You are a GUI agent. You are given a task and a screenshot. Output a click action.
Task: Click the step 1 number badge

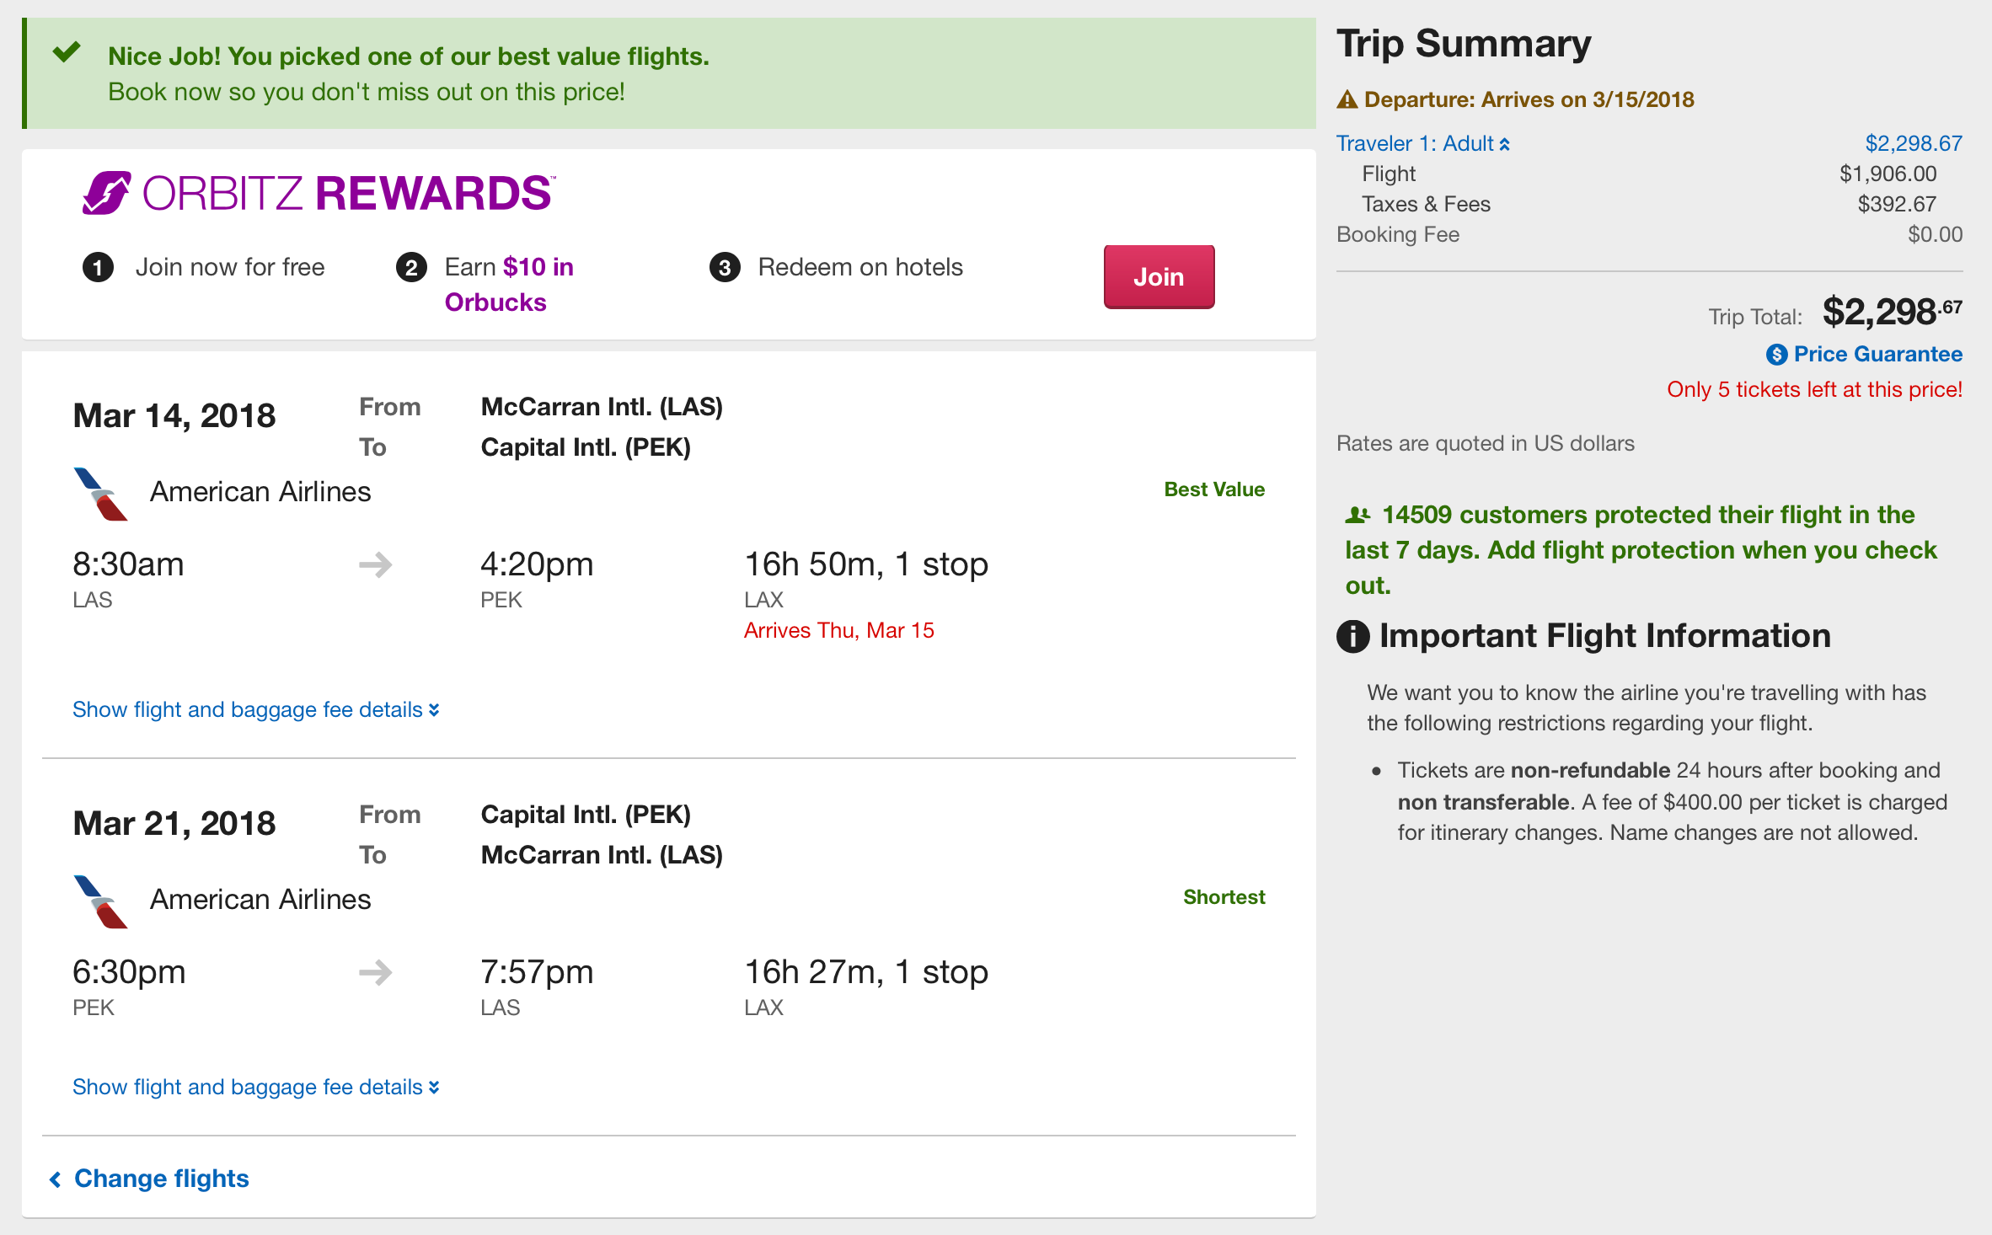click(x=98, y=268)
